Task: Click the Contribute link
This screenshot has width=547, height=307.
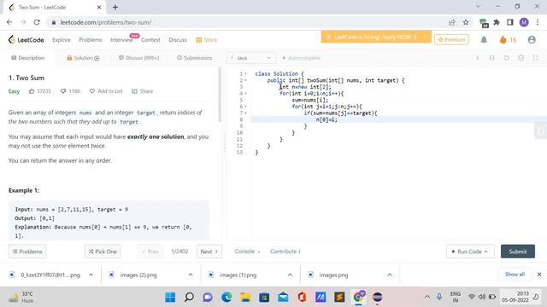Action: (x=285, y=252)
